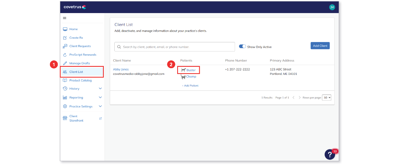Toggle the Show Only Active switch
This screenshot has height=165, width=399.
pos(242,46)
